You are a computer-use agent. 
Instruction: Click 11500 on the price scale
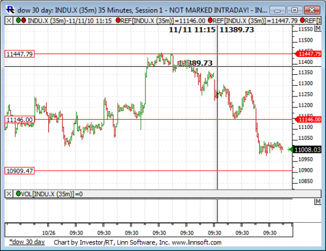[x=305, y=40]
